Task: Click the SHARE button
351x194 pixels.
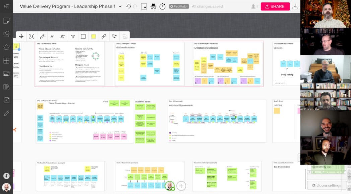Action: 275,6
